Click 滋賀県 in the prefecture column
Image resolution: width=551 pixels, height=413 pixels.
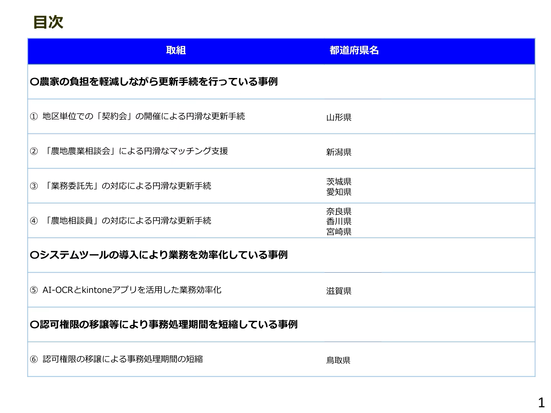[x=339, y=291]
